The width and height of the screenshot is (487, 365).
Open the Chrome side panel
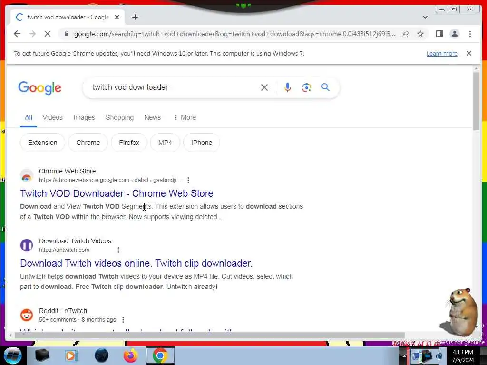click(x=439, y=34)
